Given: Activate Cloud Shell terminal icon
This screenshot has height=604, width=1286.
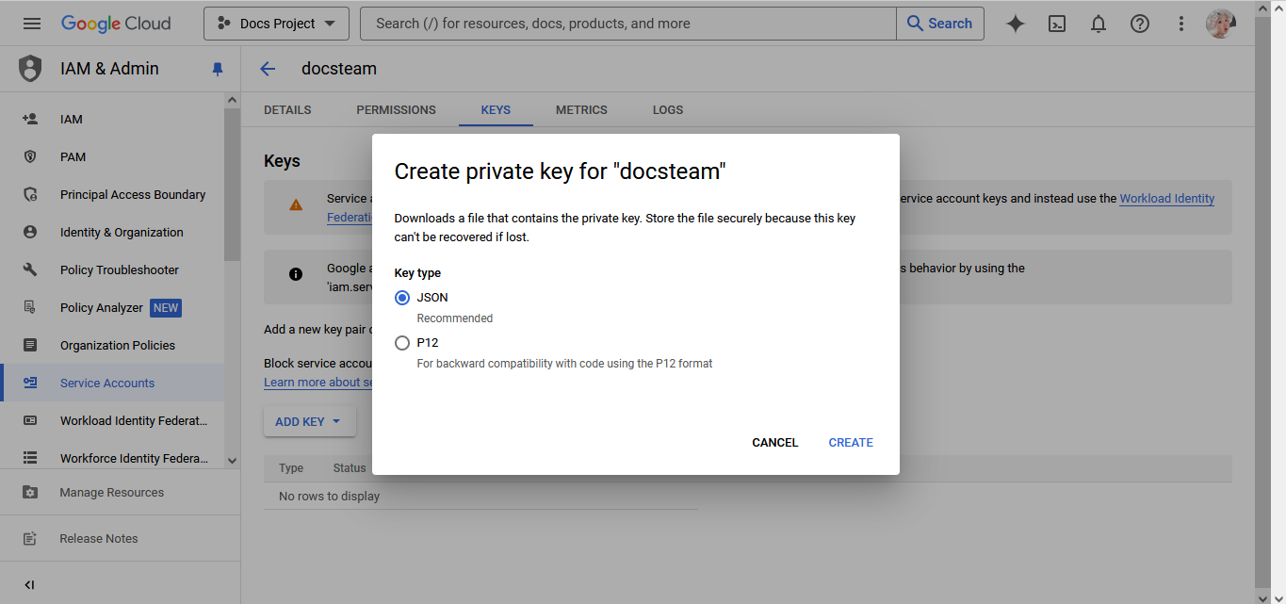Looking at the screenshot, I should pyautogui.click(x=1057, y=24).
